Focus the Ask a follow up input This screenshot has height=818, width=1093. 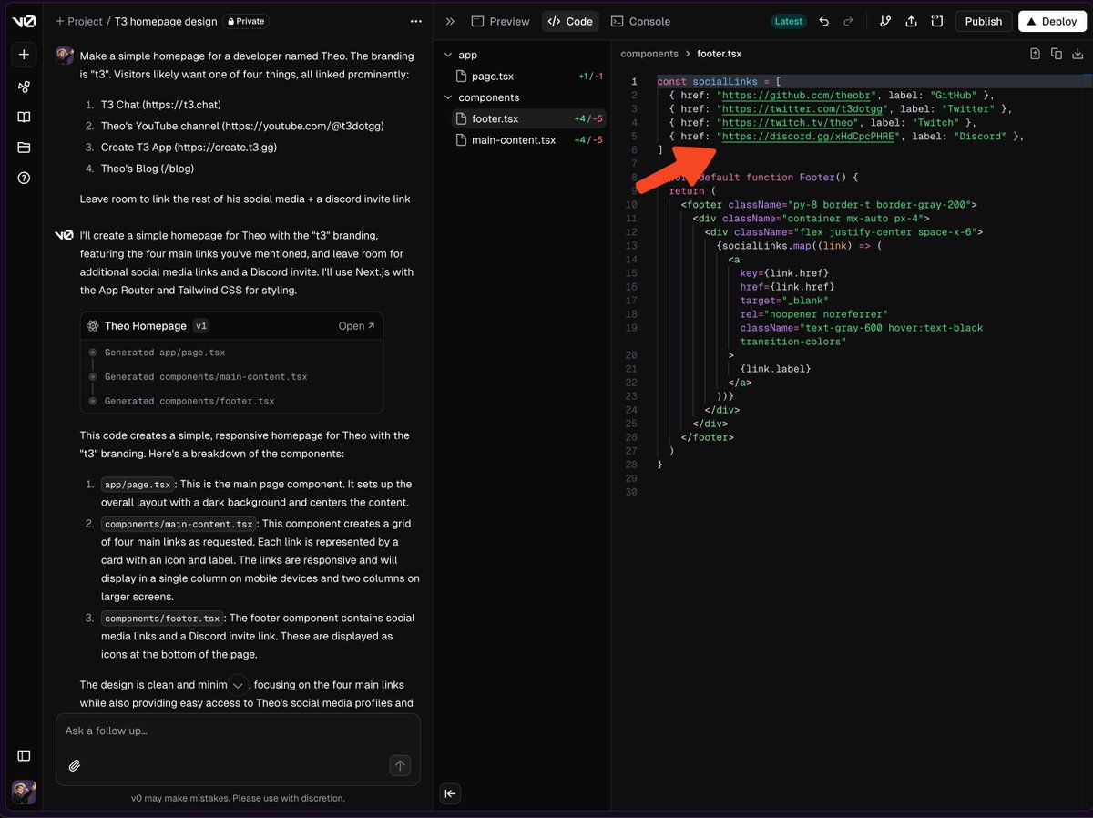click(238, 731)
